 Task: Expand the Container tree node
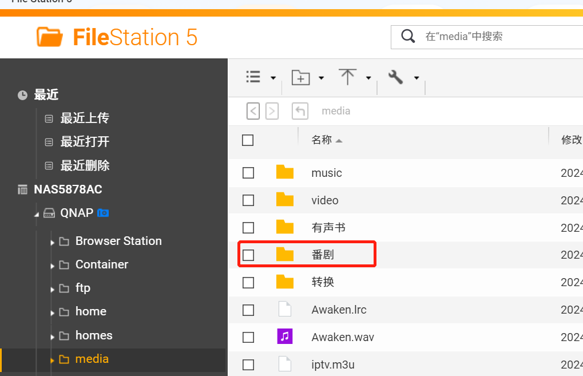(53, 266)
